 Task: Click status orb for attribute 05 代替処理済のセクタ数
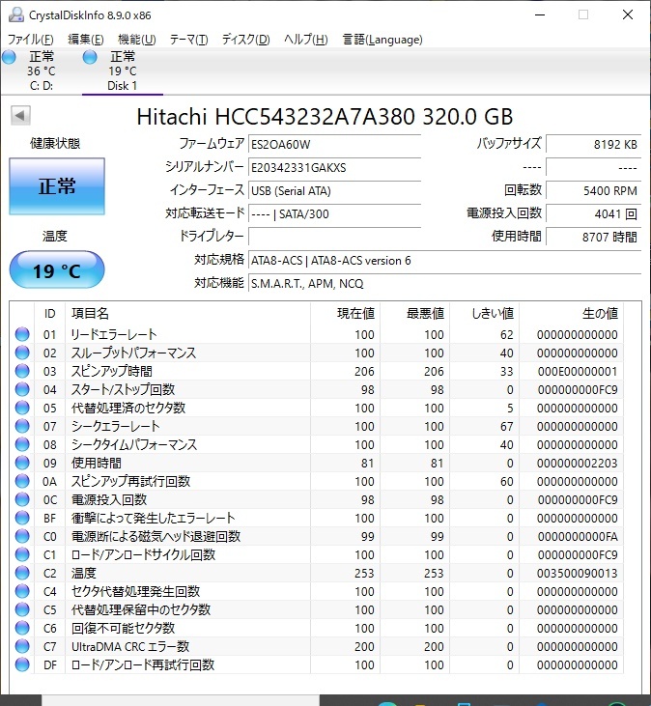[x=22, y=409]
